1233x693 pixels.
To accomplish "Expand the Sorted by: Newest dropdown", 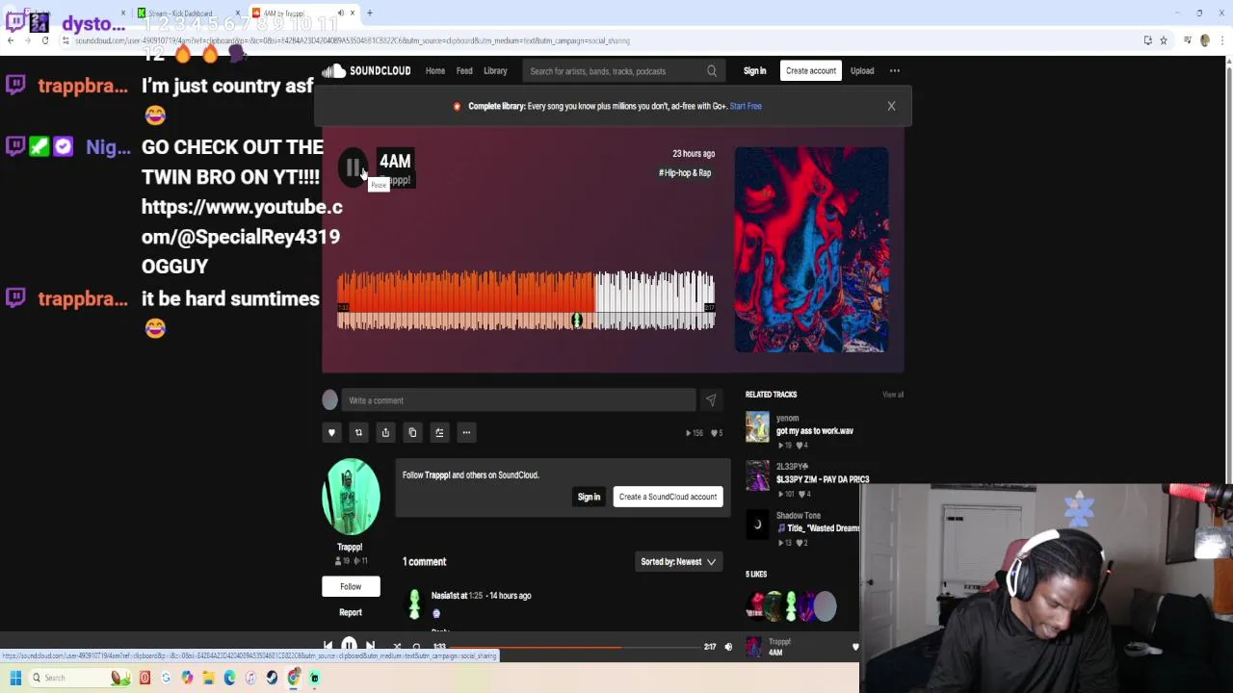I will [x=678, y=562].
